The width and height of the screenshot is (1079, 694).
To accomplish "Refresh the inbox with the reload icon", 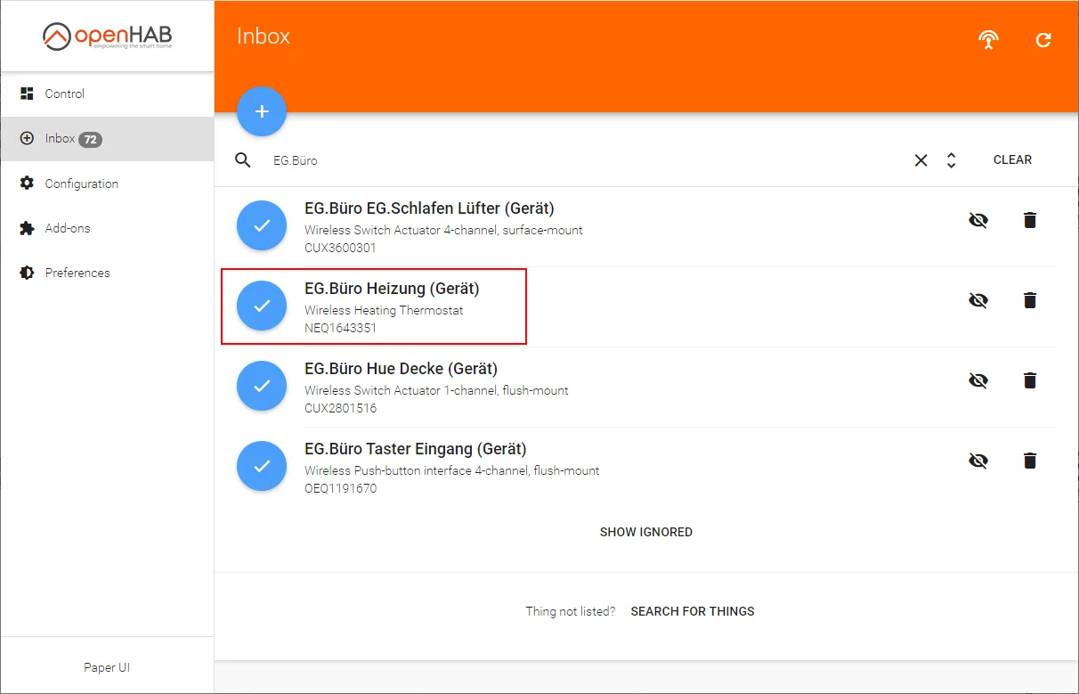I will (1043, 39).
